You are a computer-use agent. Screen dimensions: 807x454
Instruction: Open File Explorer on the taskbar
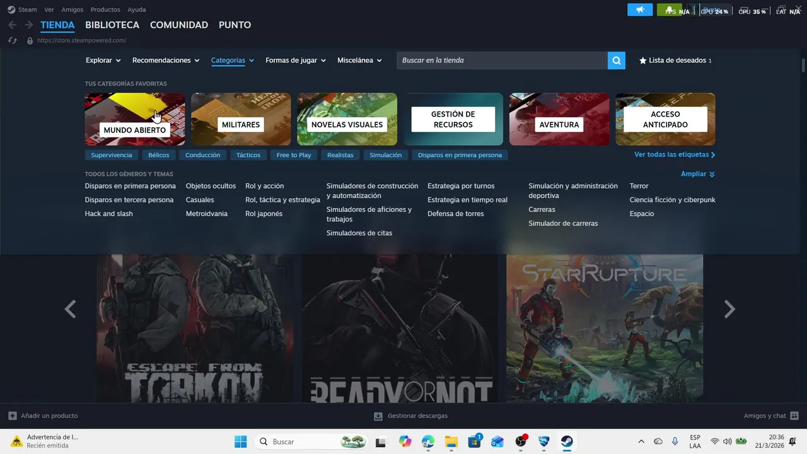coord(451,441)
